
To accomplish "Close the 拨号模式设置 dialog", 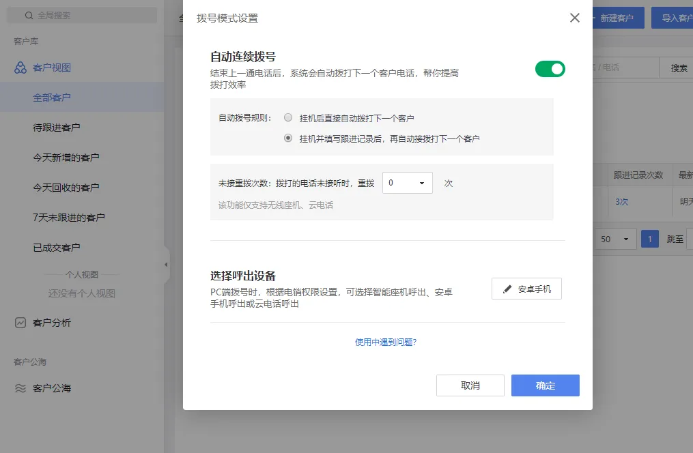I will coord(575,18).
